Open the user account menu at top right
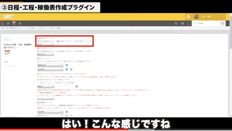This screenshot has width=232, height=131. pyautogui.click(x=209, y=17)
